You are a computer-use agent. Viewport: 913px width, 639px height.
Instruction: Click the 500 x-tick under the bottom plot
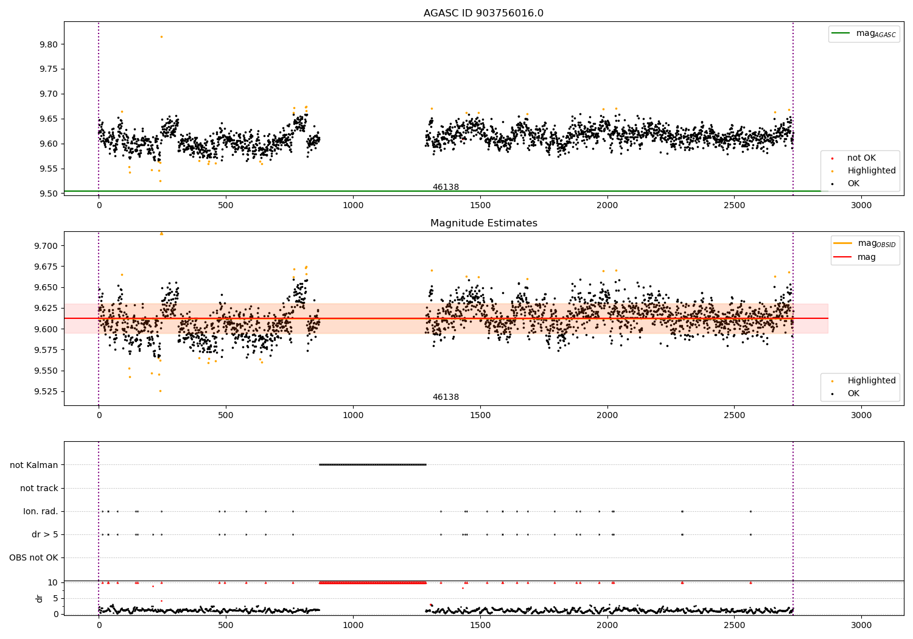pyautogui.click(x=226, y=626)
